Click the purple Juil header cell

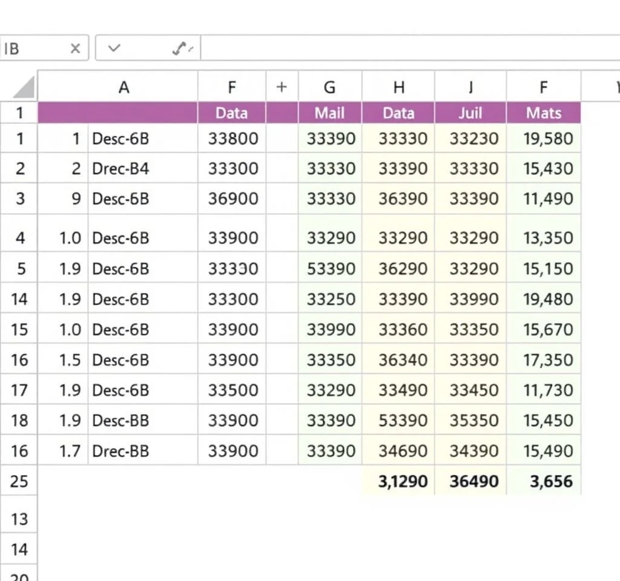[470, 113]
